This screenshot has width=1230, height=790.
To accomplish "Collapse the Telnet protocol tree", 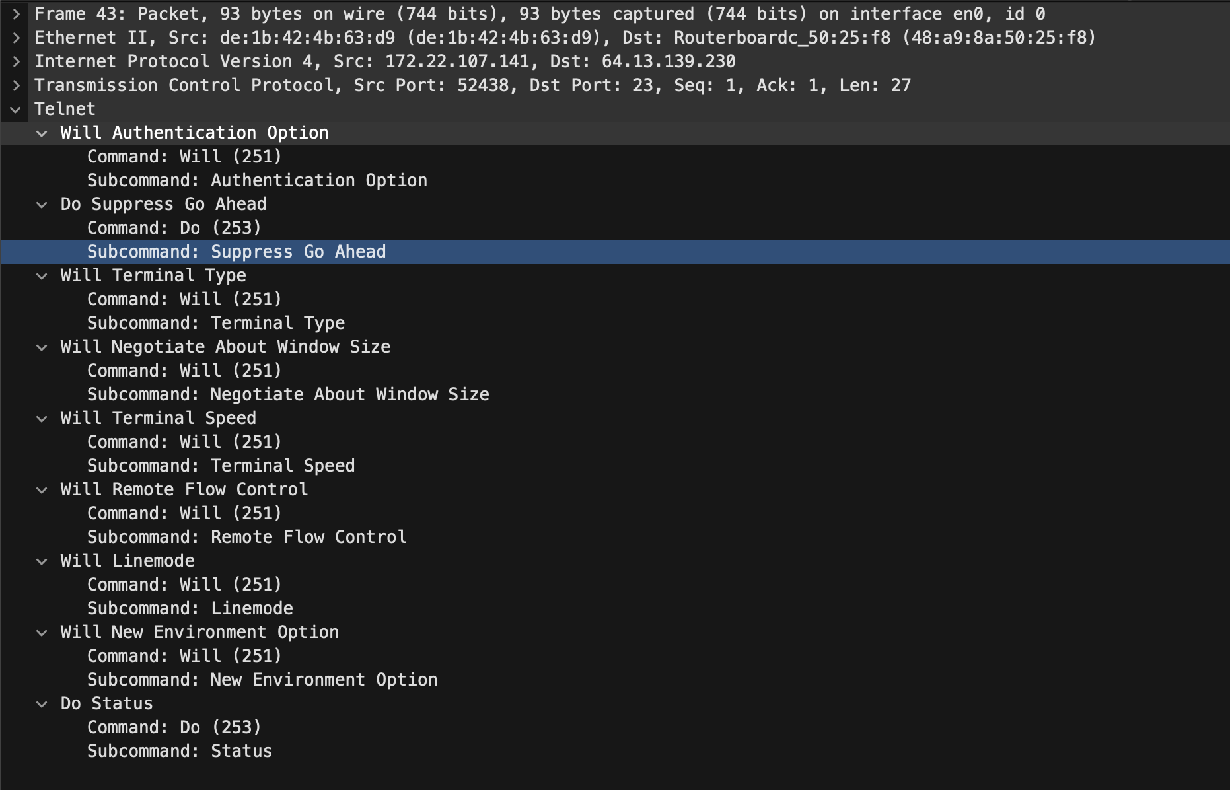I will pyautogui.click(x=16, y=109).
